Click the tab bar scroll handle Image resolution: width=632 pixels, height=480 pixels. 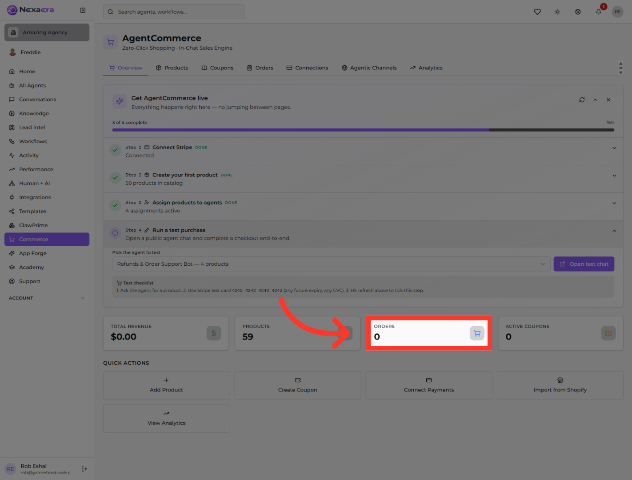click(x=621, y=68)
